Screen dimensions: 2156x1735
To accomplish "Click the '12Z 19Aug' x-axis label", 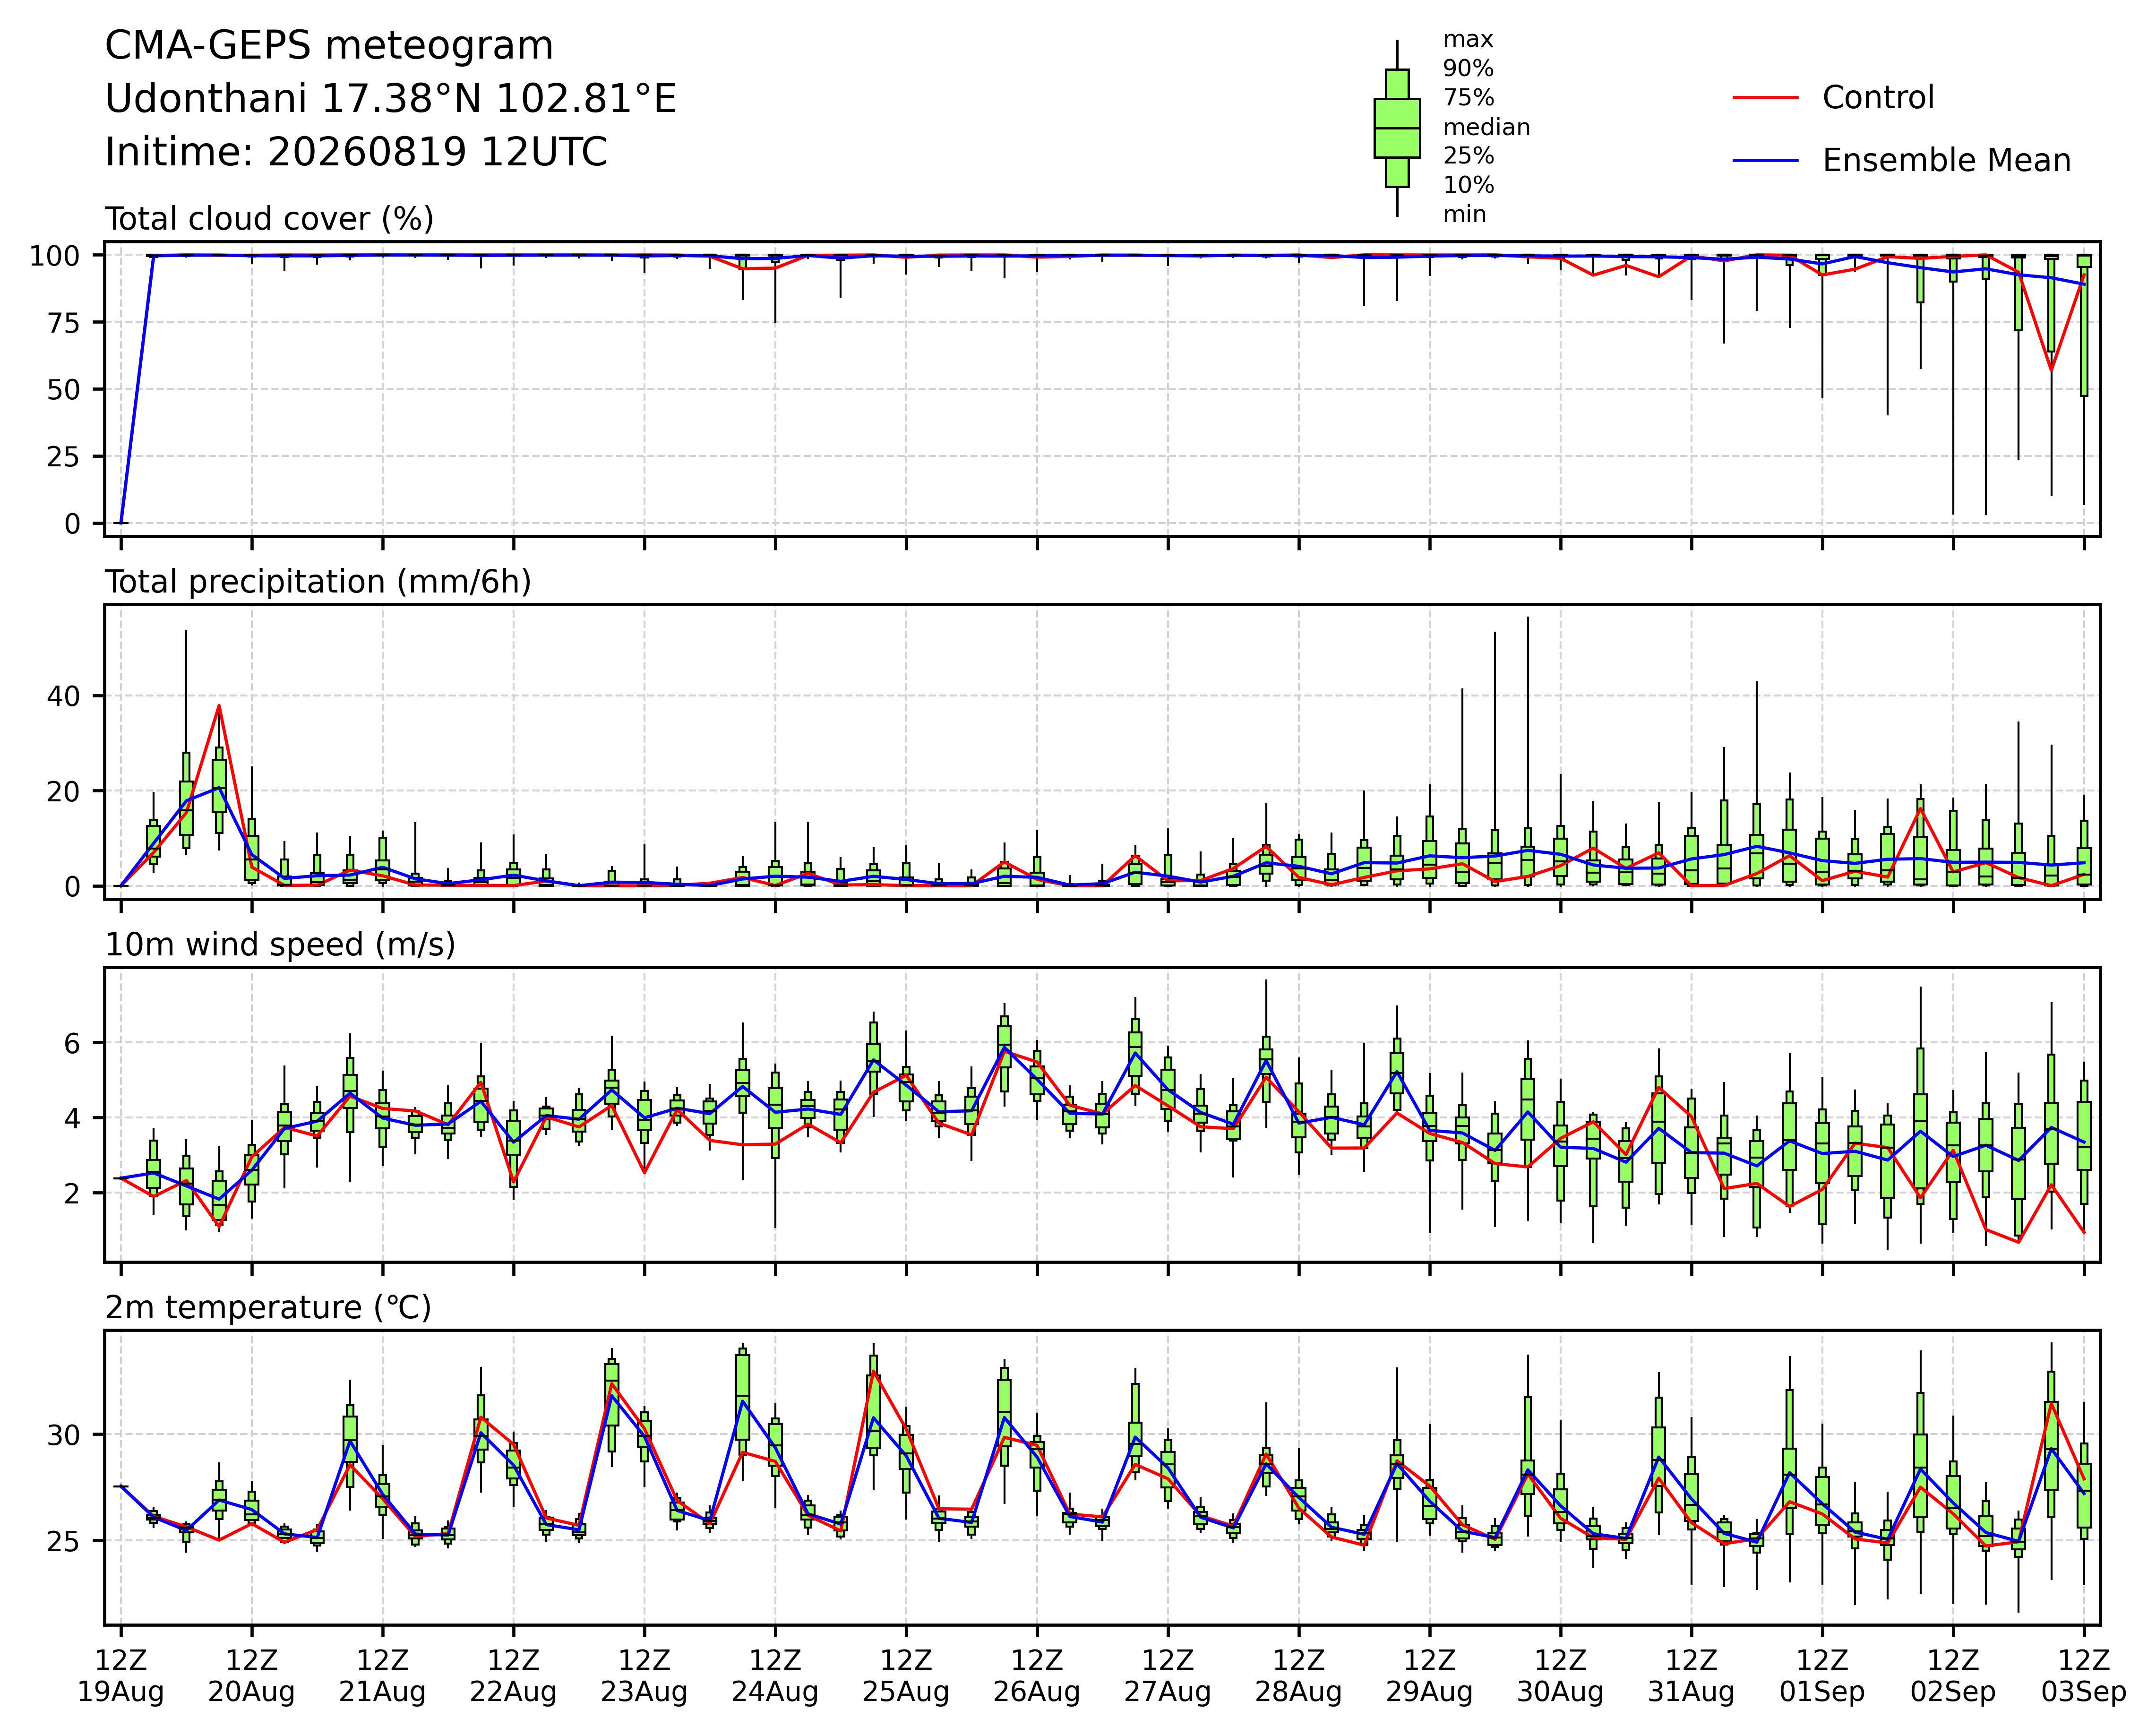I will pos(121,1676).
